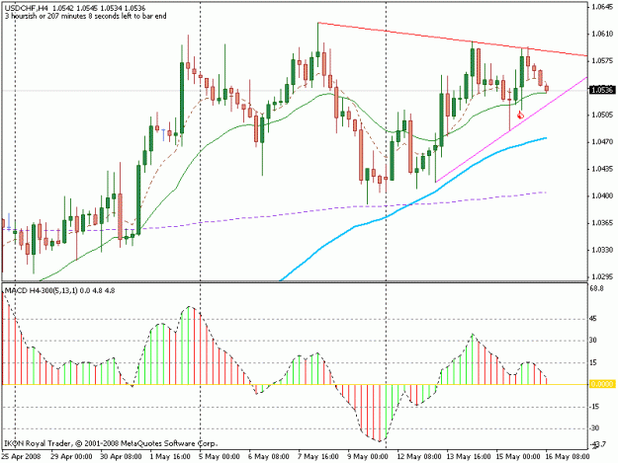Click the 25 Apr 2008 date label
The height and width of the screenshot is (463, 618).
click(x=21, y=456)
